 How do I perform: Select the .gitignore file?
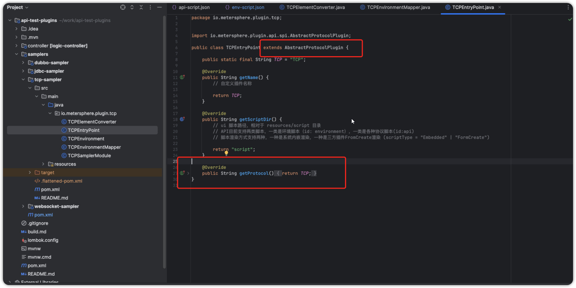pyautogui.click(x=35, y=223)
